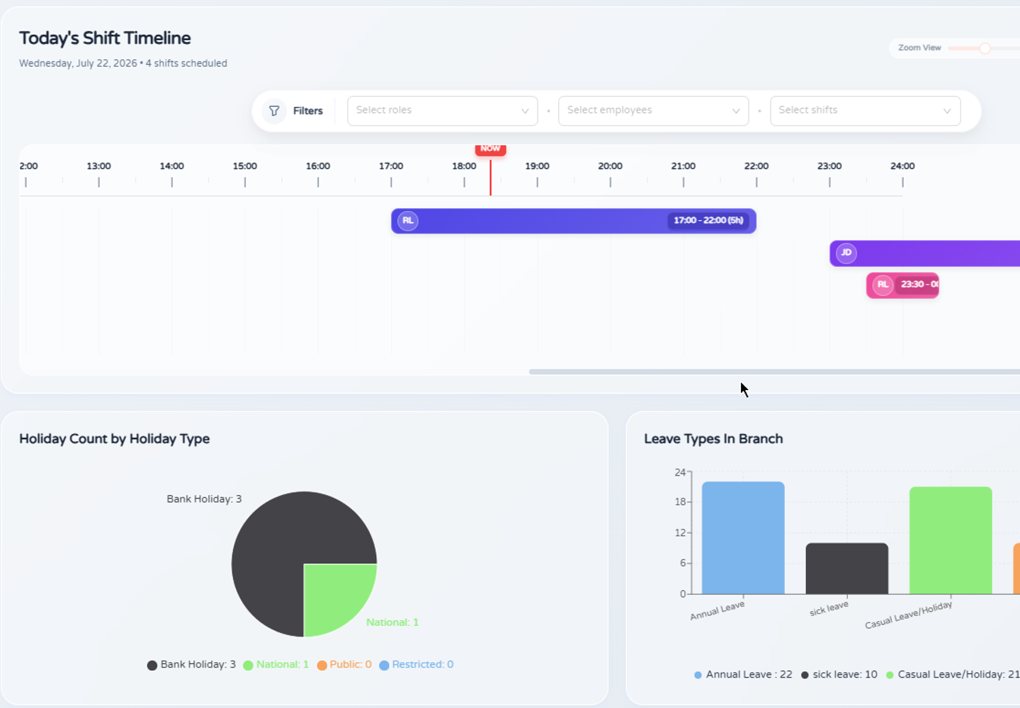The image size is (1020, 708).
Task: Toggle Annual Leave : 22 legend entry
Action: pyautogui.click(x=743, y=675)
